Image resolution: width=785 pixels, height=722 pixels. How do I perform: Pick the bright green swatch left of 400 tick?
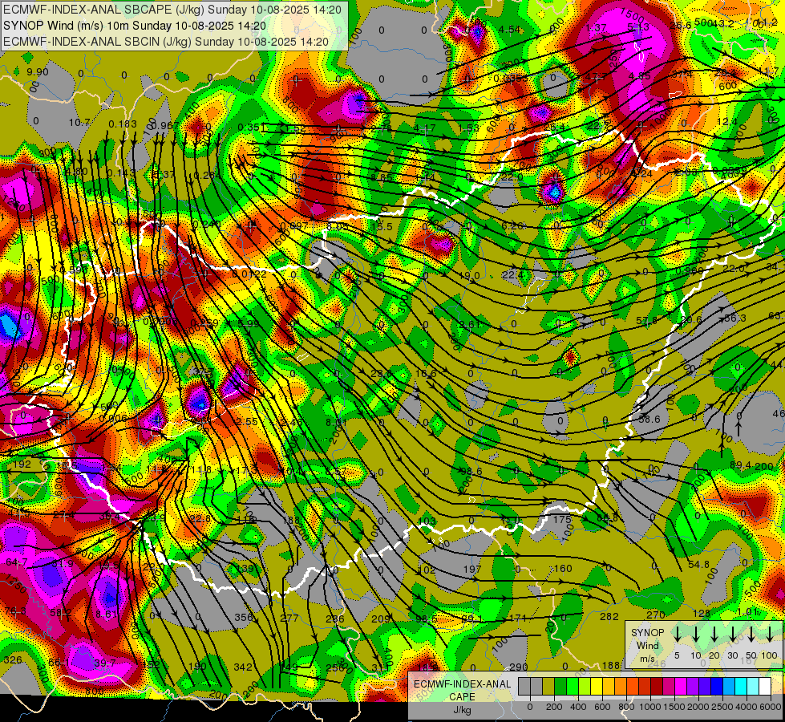(x=573, y=687)
